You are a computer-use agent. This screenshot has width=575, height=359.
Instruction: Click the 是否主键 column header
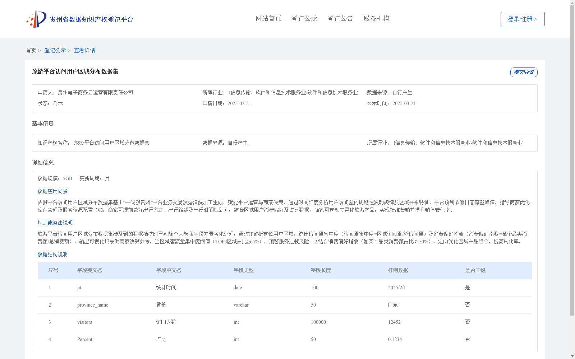click(475, 270)
